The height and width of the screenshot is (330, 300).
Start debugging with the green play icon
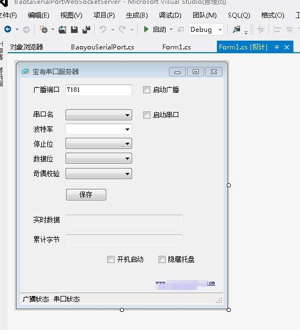click(146, 29)
